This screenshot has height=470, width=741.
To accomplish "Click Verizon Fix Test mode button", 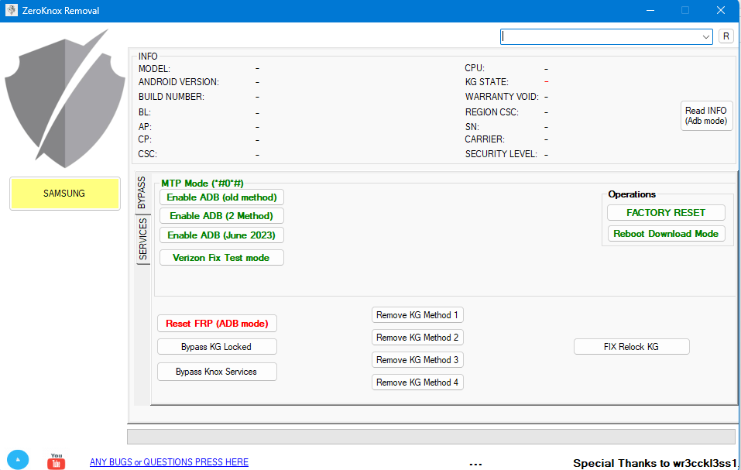I will [221, 257].
